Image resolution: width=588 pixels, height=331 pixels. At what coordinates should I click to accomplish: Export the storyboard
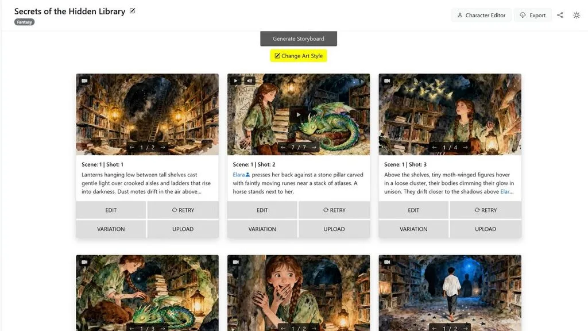532,16
